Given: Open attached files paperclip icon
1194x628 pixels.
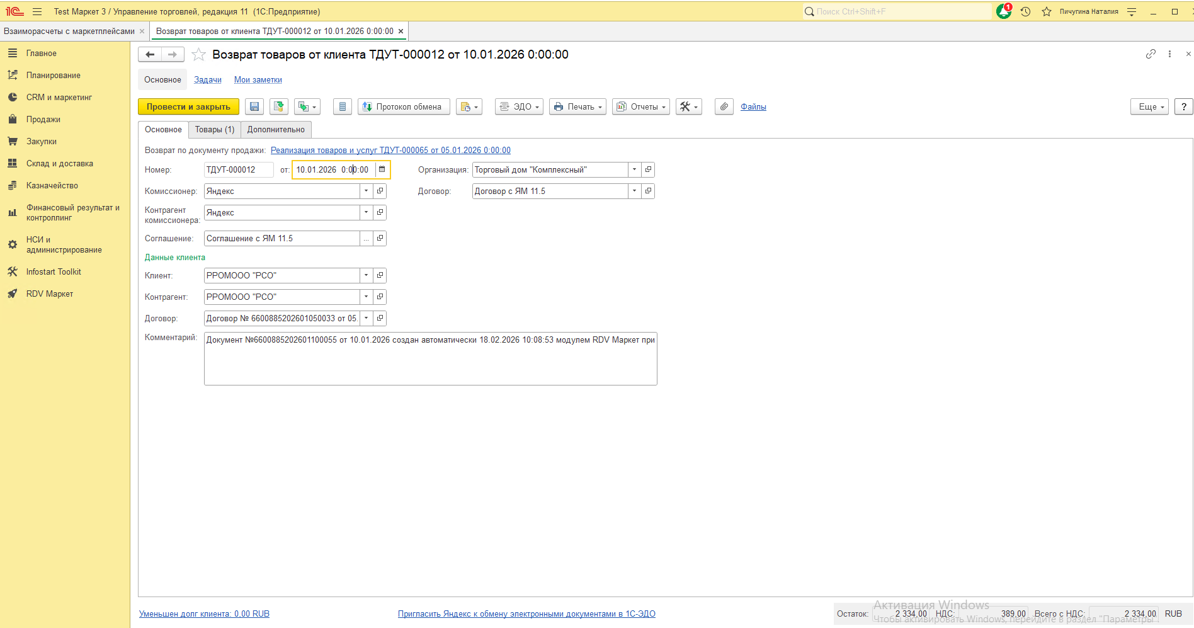Looking at the screenshot, I should click(724, 107).
